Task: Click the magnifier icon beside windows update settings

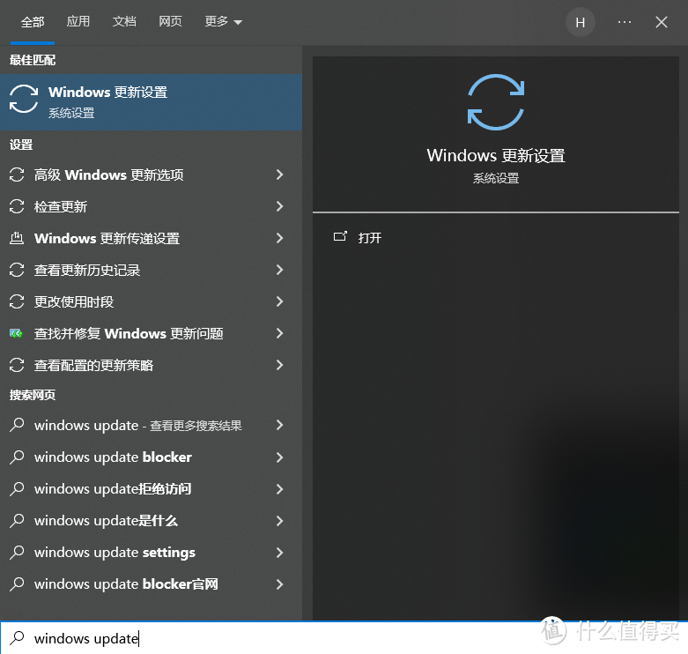Action: tap(17, 552)
